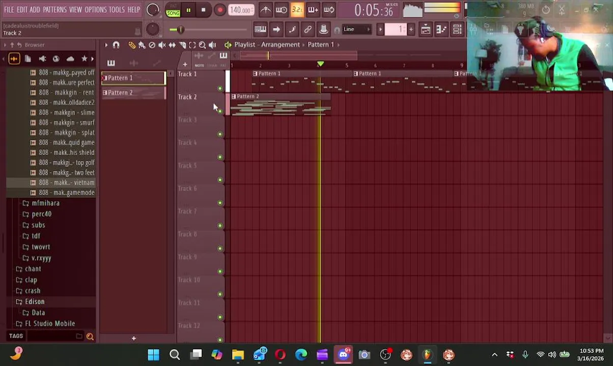The width and height of the screenshot is (613, 366).
Task: Show browser starred favorites icon
Action: [85, 59]
